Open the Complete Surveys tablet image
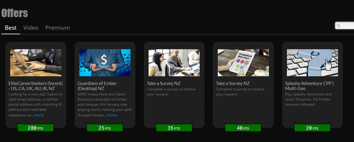The image size is (354, 142). pyautogui.click(x=243, y=63)
